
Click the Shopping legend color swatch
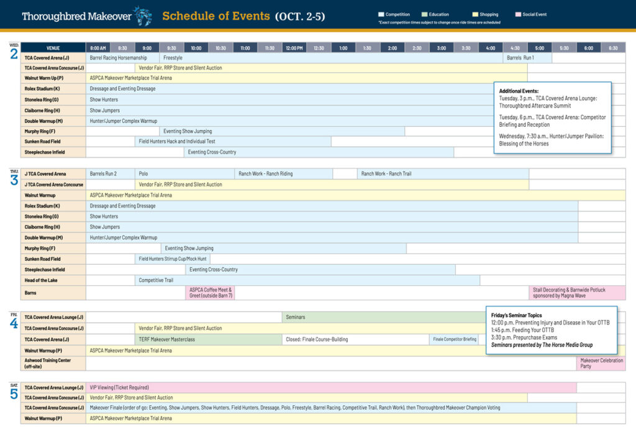point(475,14)
